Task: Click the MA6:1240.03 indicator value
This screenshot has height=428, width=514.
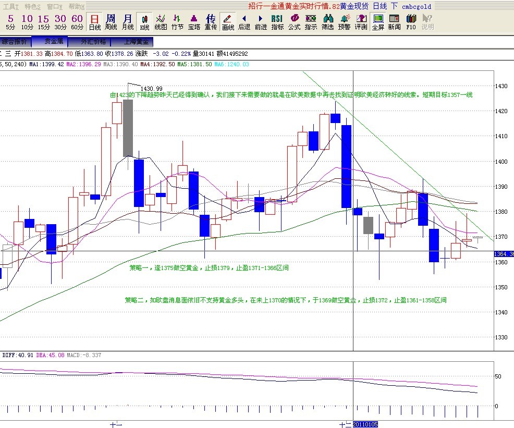Action: (232, 64)
